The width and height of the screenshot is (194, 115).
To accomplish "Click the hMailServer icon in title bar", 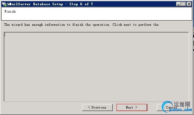I will tap(4, 4).
